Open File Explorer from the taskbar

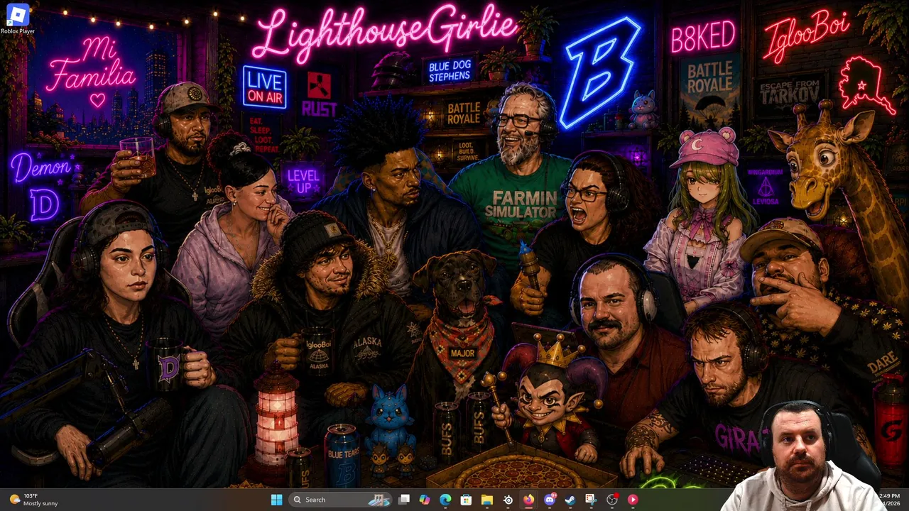click(487, 500)
